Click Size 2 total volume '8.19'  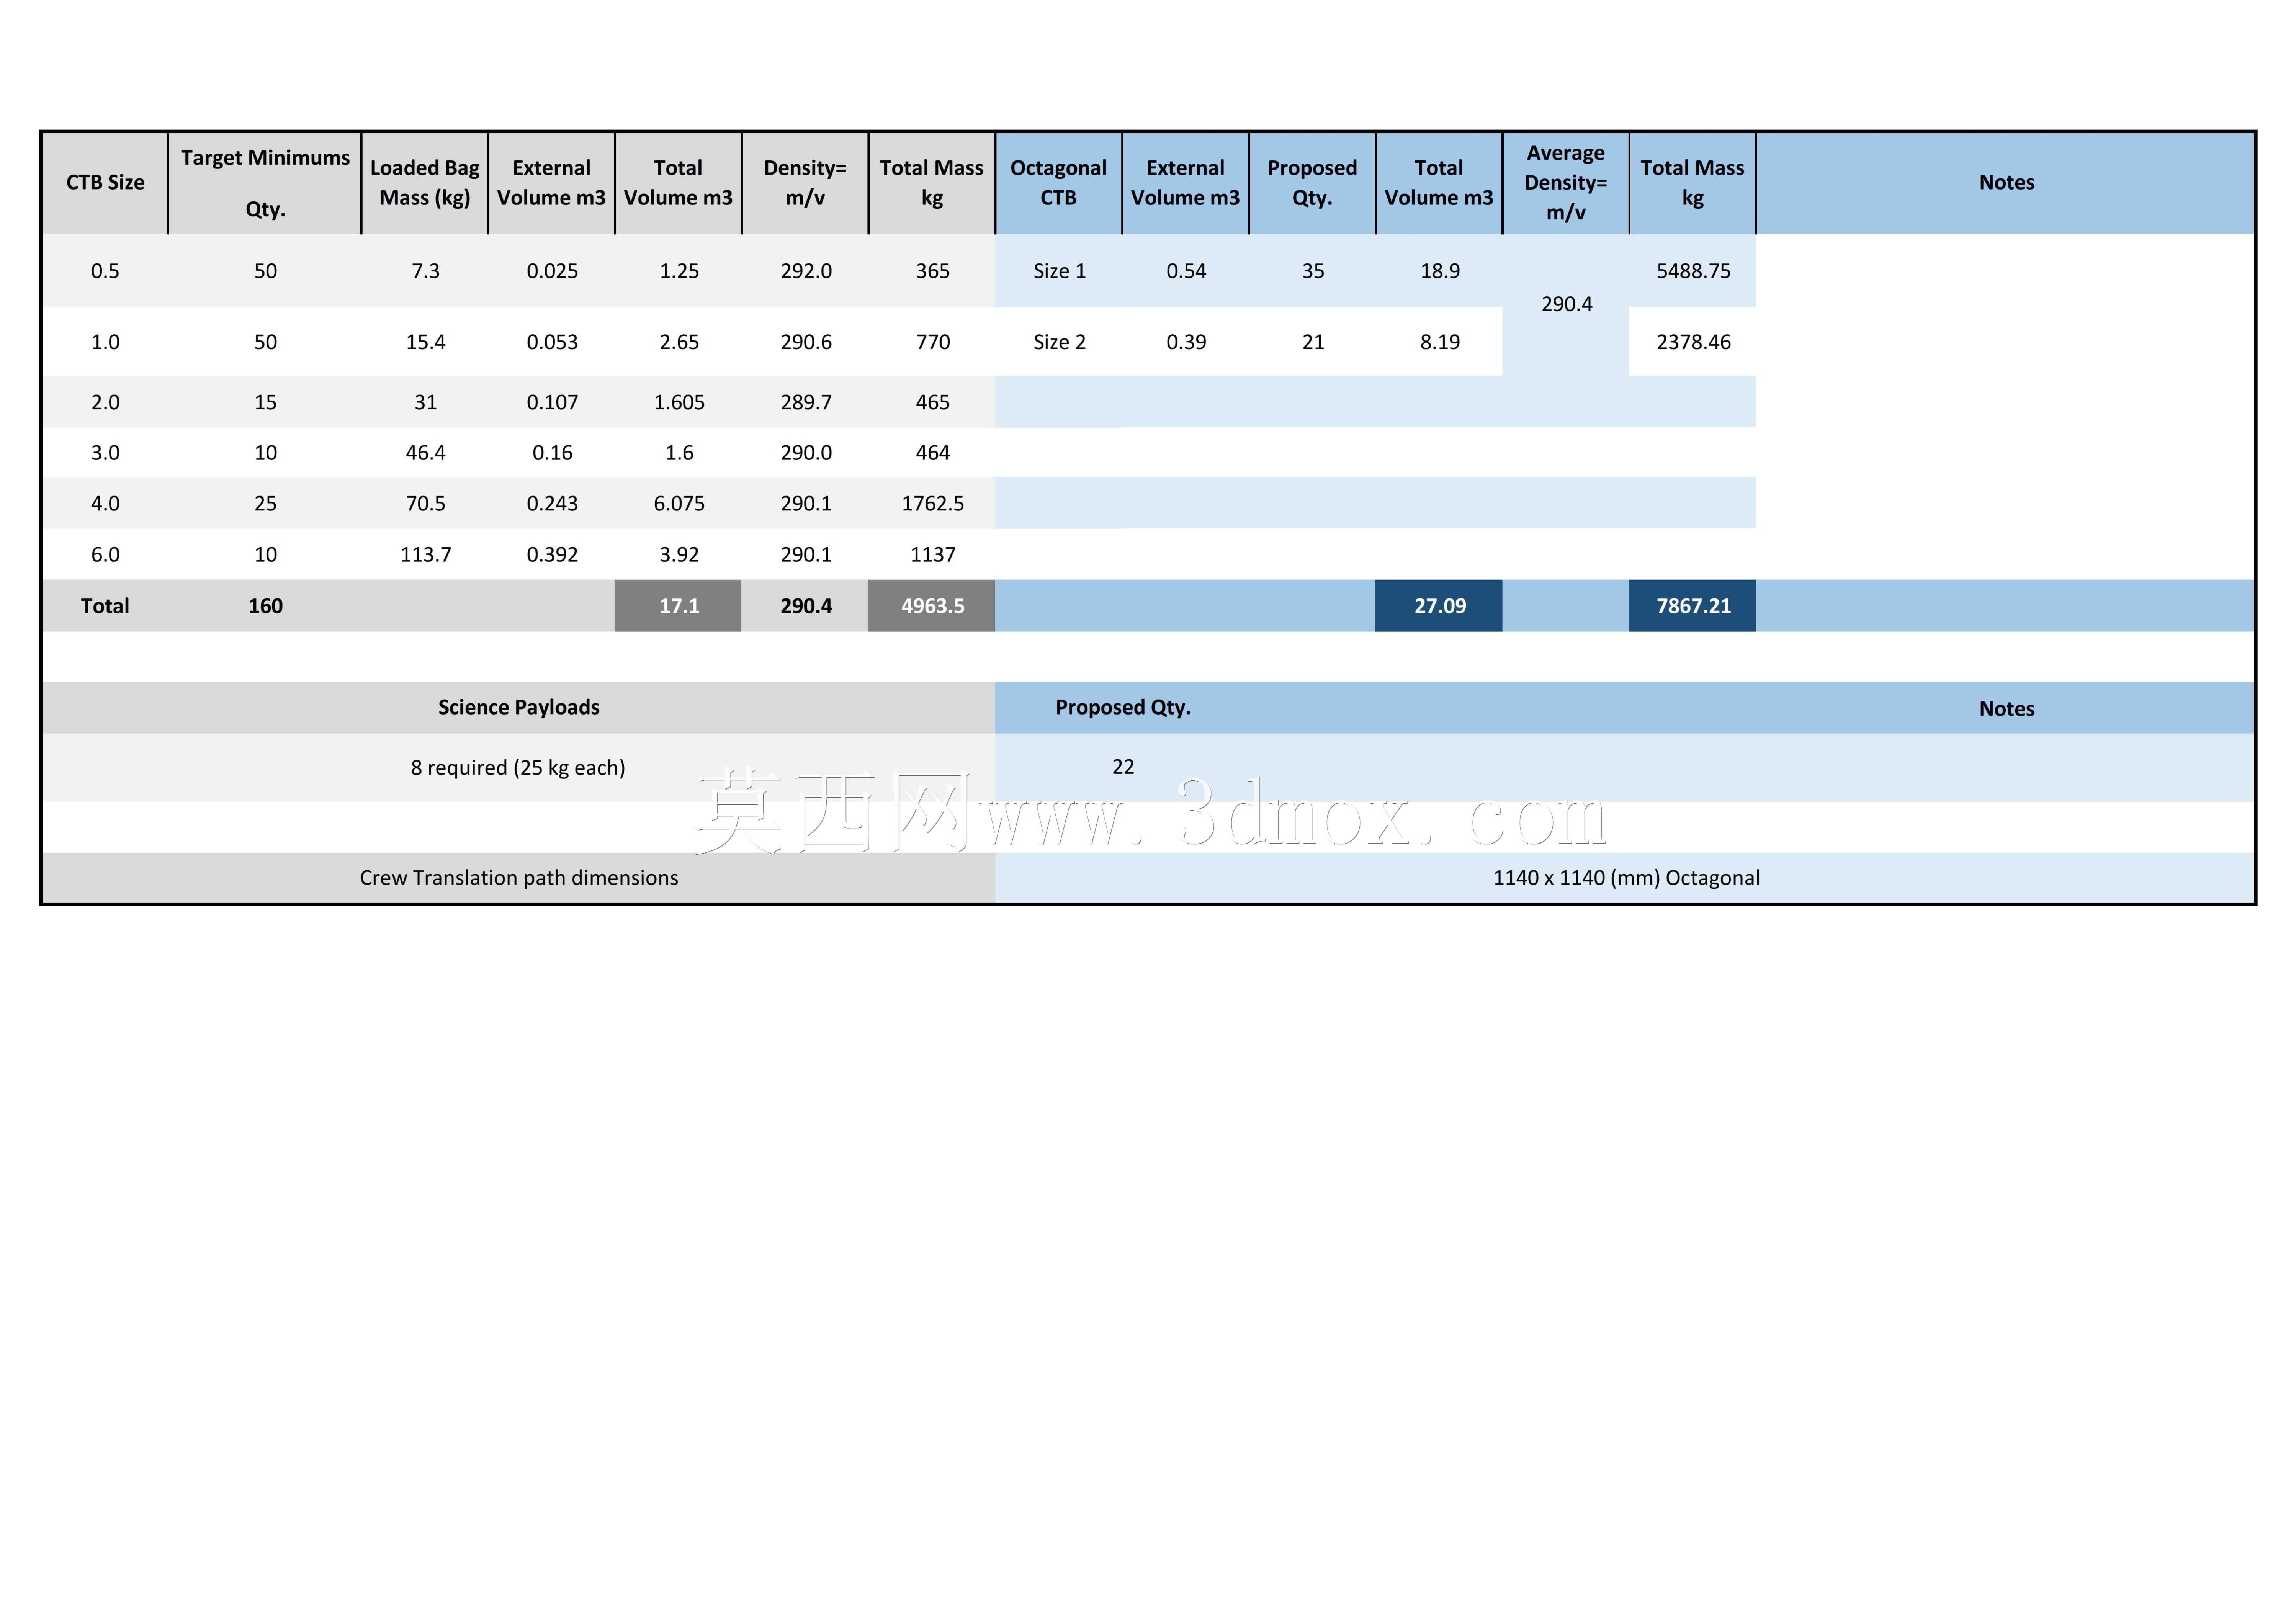point(1439,342)
